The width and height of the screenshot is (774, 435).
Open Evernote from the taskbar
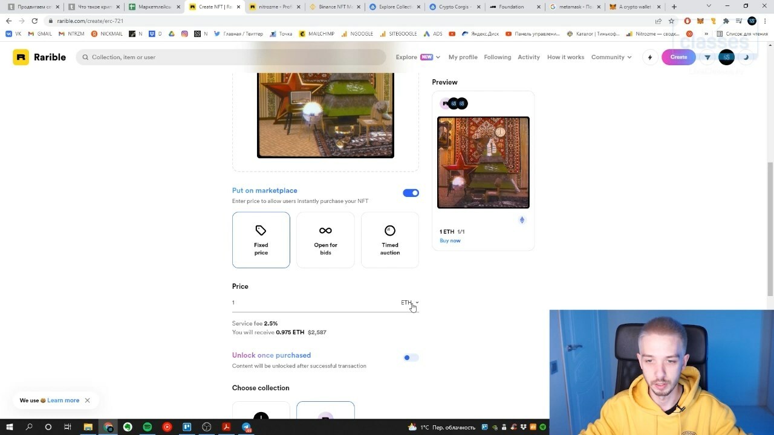pos(128,427)
